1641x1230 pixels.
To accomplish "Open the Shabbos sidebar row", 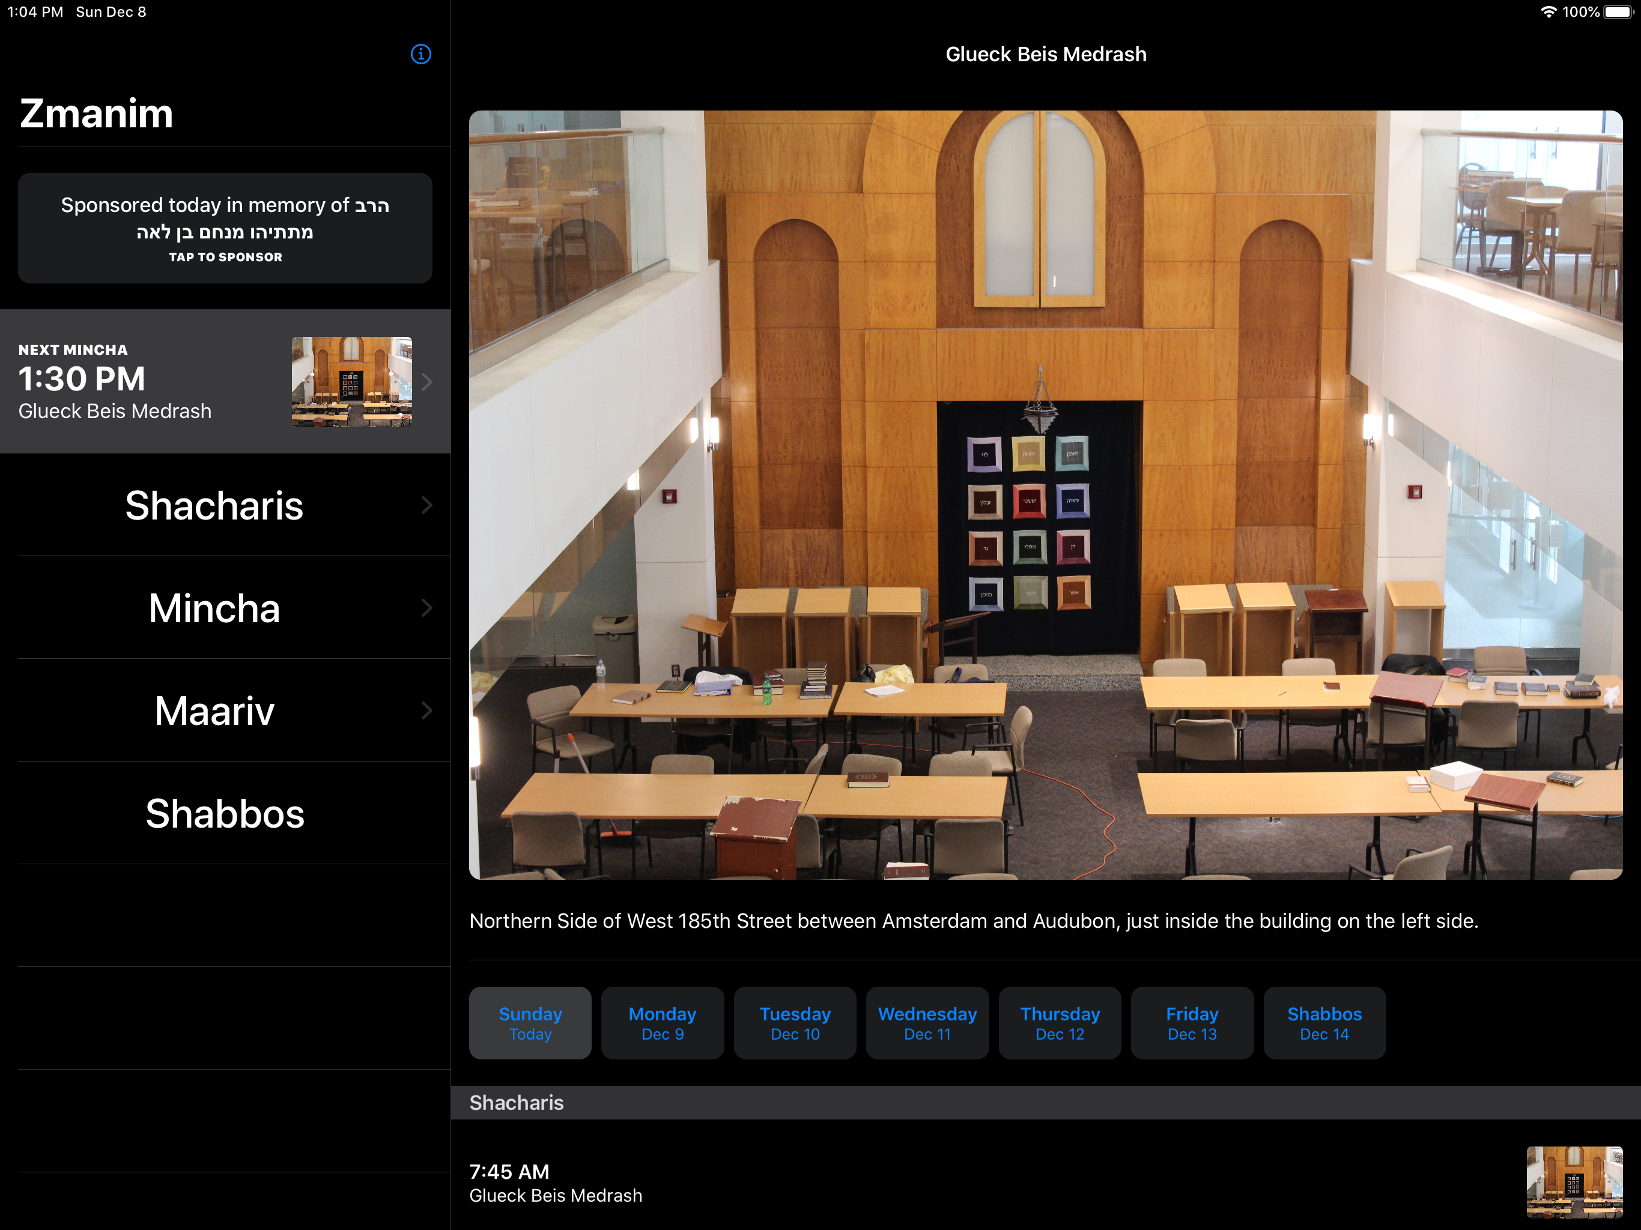I will click(x=225, y=813).
